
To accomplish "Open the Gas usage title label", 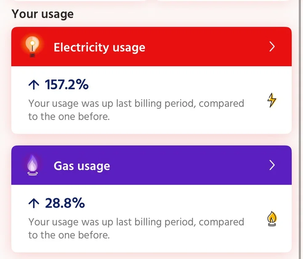I will 82,166.
